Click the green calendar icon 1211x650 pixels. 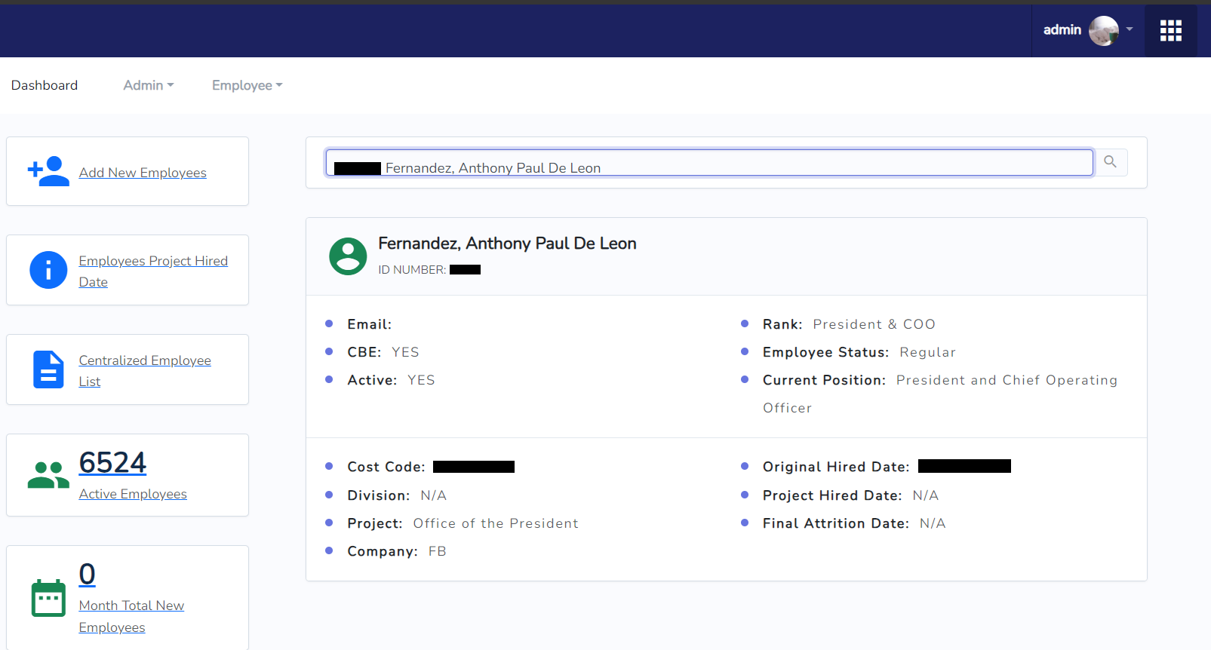tap(48, 598)
